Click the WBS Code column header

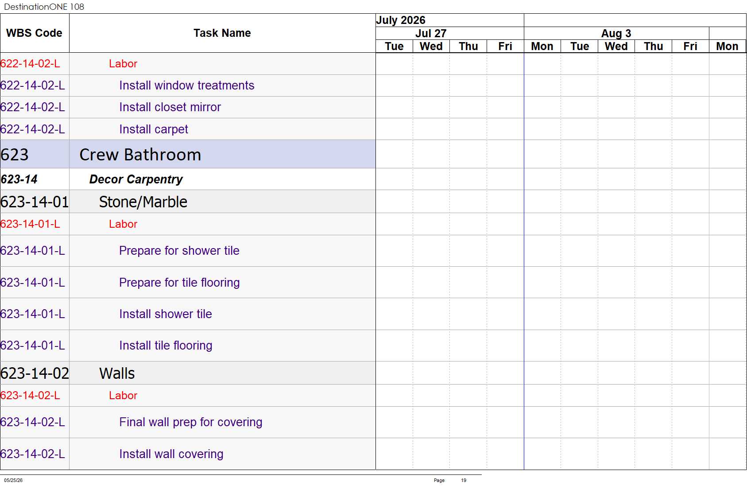pos(35,33)
